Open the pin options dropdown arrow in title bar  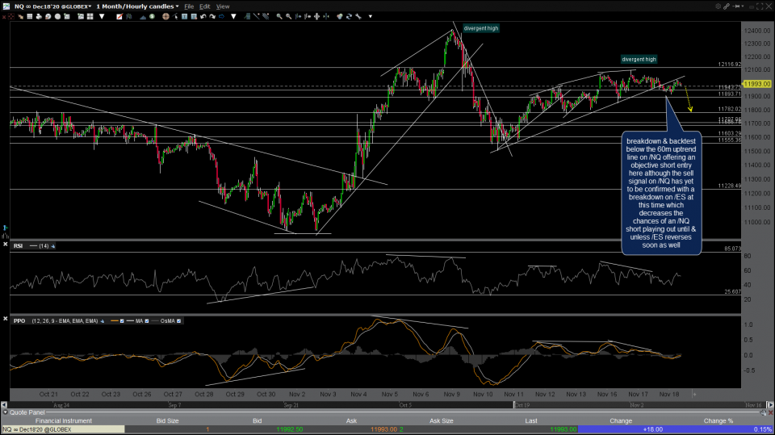[743, 6]
